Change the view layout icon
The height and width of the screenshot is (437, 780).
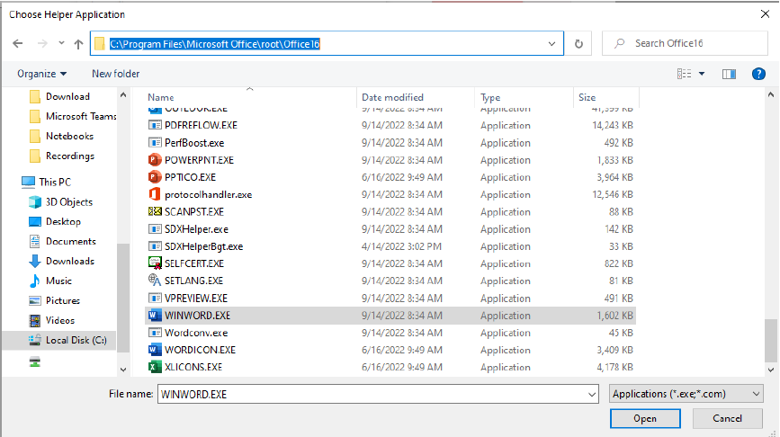684,74
